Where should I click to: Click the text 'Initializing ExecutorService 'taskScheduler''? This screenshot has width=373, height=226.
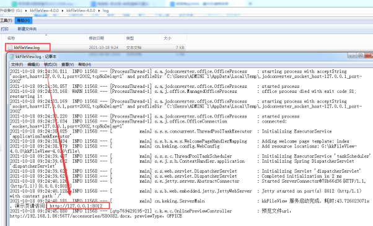(x=316, y=156)
